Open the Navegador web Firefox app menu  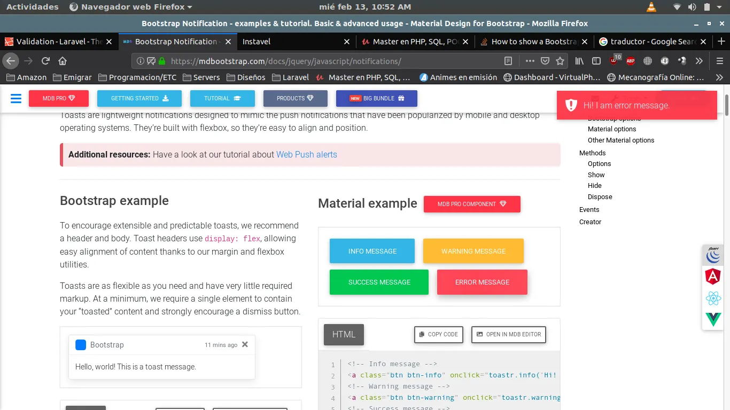(x=131, y=7)
